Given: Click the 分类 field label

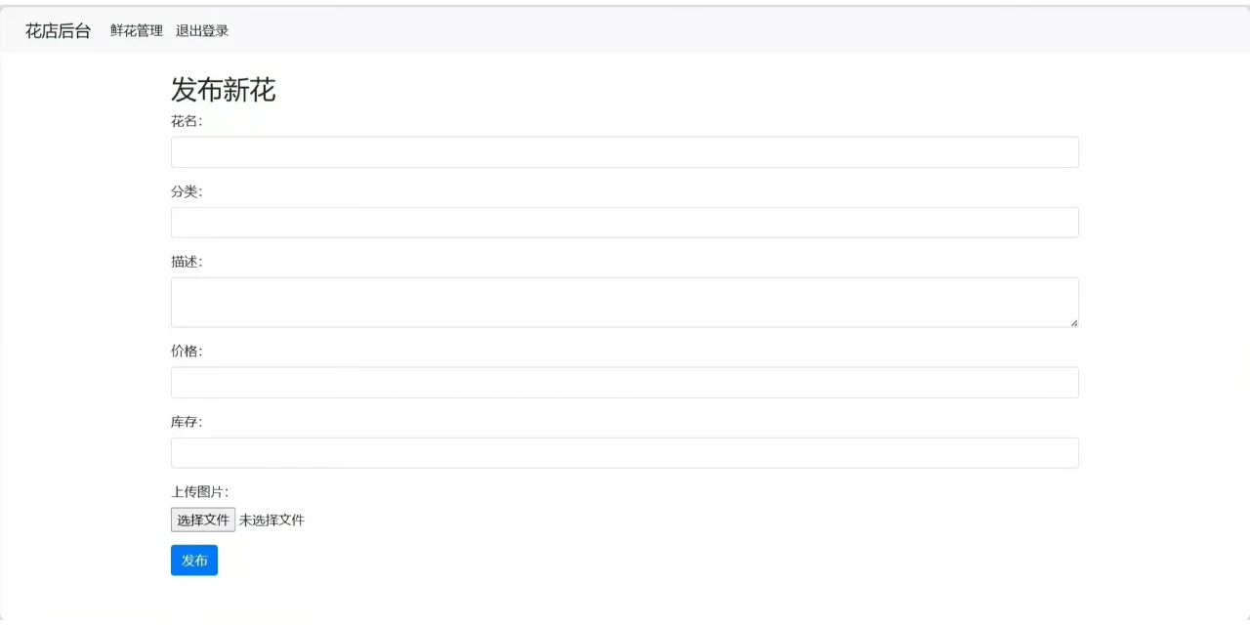Looking at the screenshot, I should [186, 191].
